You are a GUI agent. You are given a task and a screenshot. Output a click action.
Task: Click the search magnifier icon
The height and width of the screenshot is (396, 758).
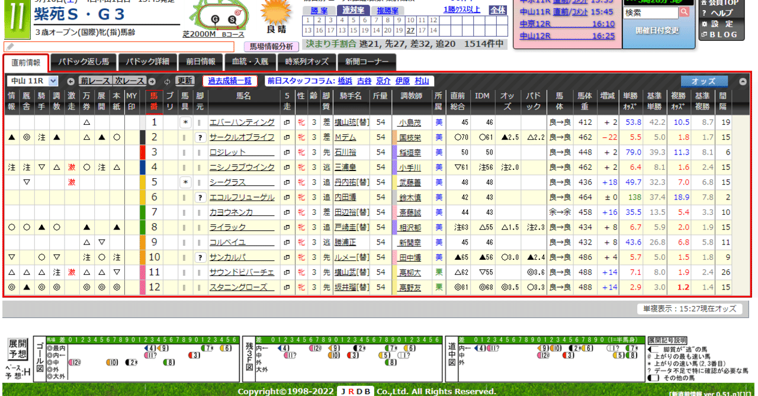(685, 11)
